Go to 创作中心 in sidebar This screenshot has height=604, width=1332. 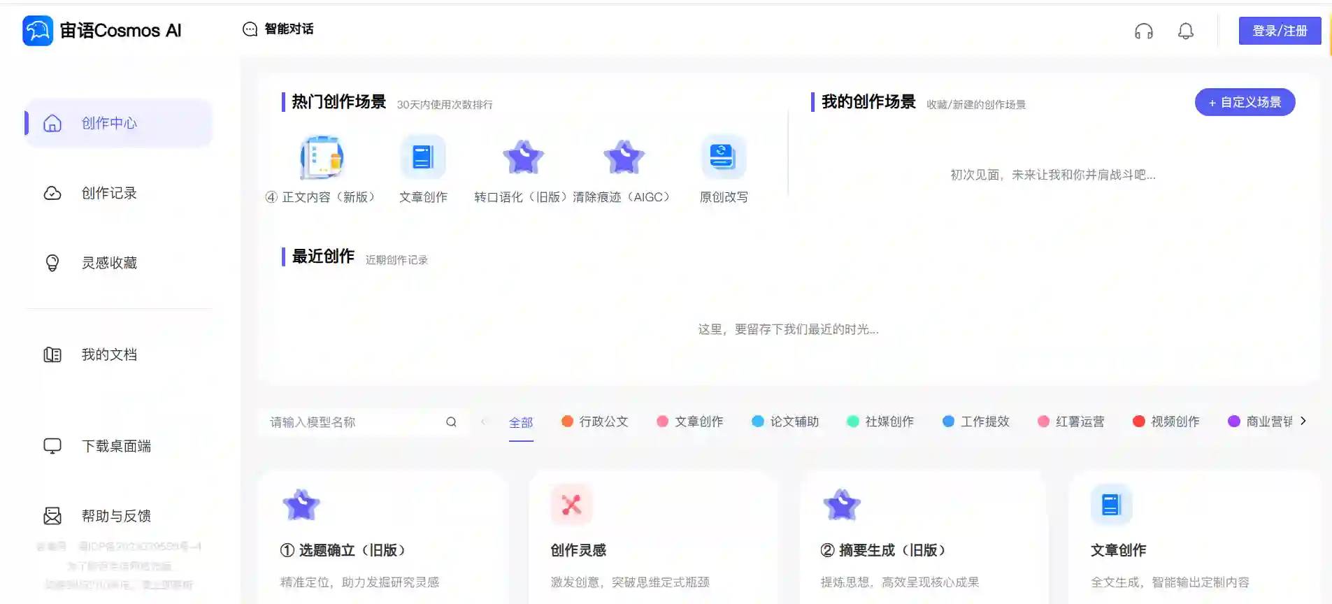coord(118,123)
